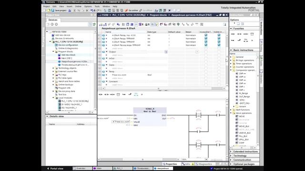
Task: Click the network editor horizontal scrollbar
Action: pyautogui.click(x=139, y=160)
